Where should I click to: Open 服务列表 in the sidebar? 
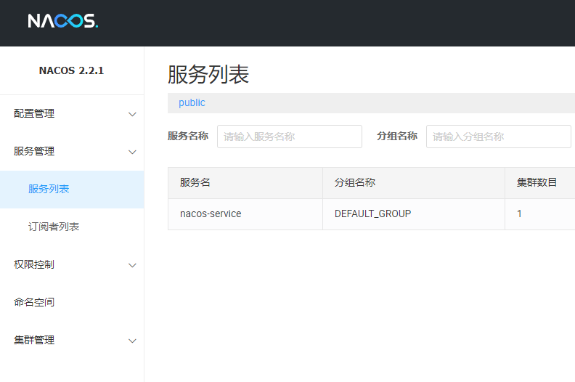pos(49,189)
